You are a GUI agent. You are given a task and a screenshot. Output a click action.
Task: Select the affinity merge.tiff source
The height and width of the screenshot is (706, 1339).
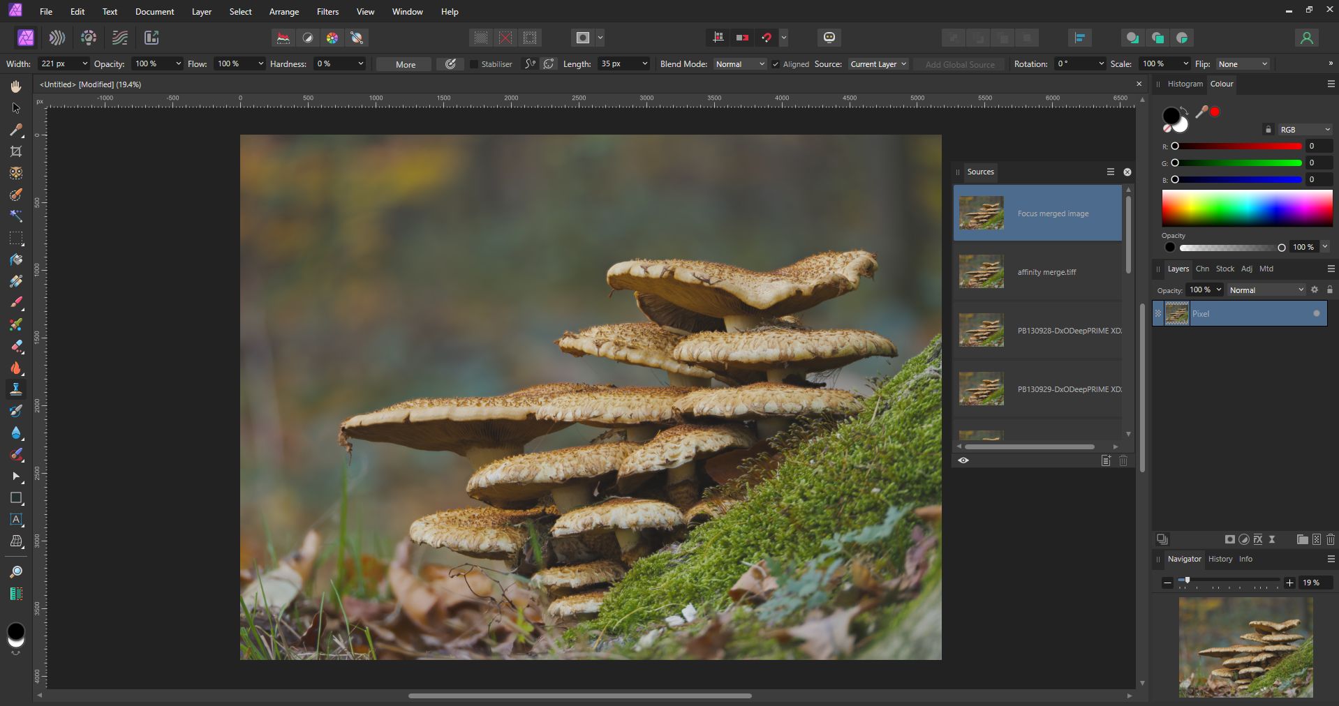pos(1037,272)
